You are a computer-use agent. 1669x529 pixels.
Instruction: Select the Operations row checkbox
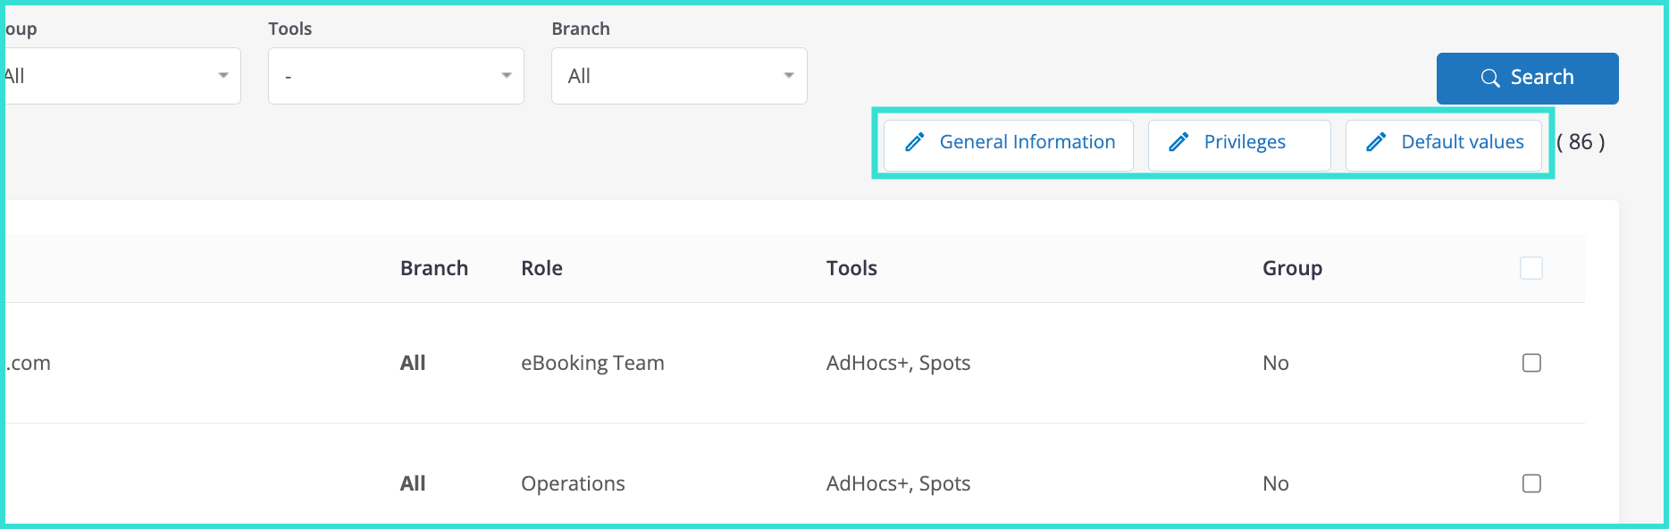coord(1531,483)
